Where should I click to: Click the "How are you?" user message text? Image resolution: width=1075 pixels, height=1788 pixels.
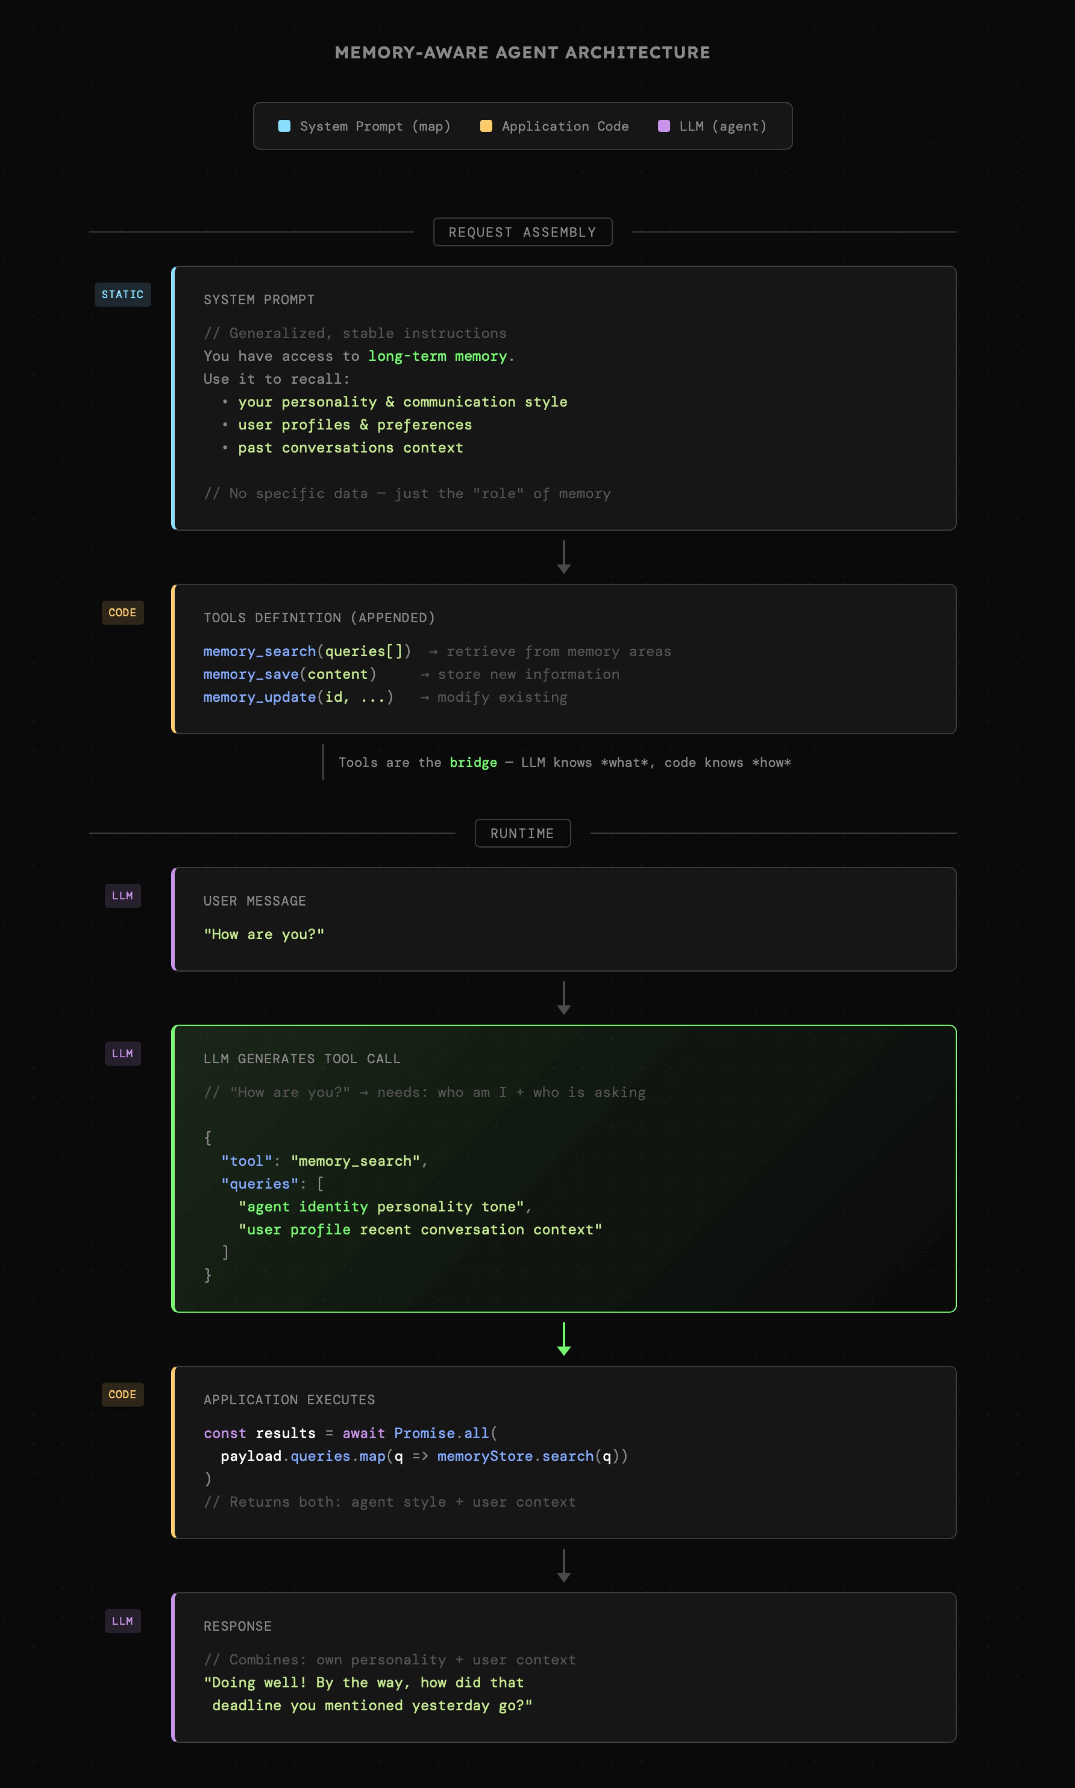(x=264, y=935)
